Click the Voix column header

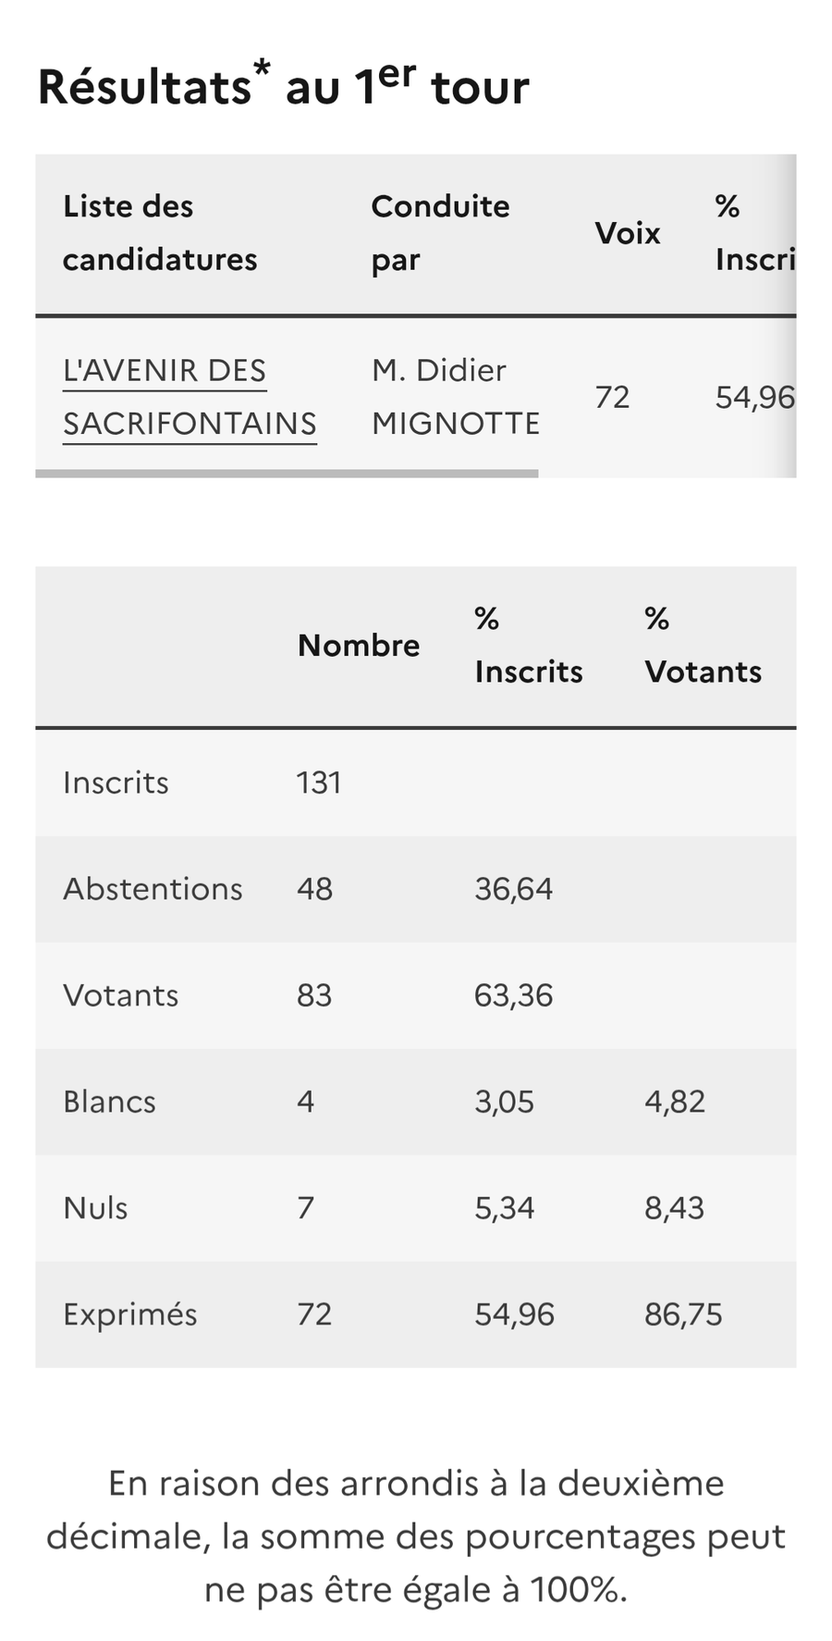(627, 233)
